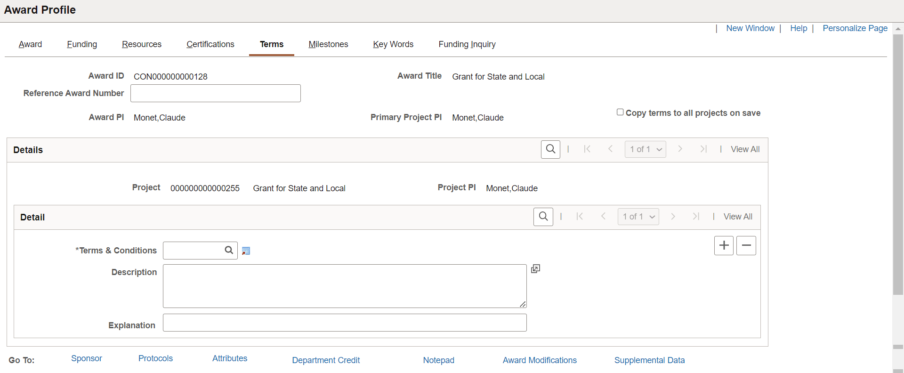Screen dimensions: 904x373
Task: Enable Copy terms to all projects on save
Action: pos(620,112)
